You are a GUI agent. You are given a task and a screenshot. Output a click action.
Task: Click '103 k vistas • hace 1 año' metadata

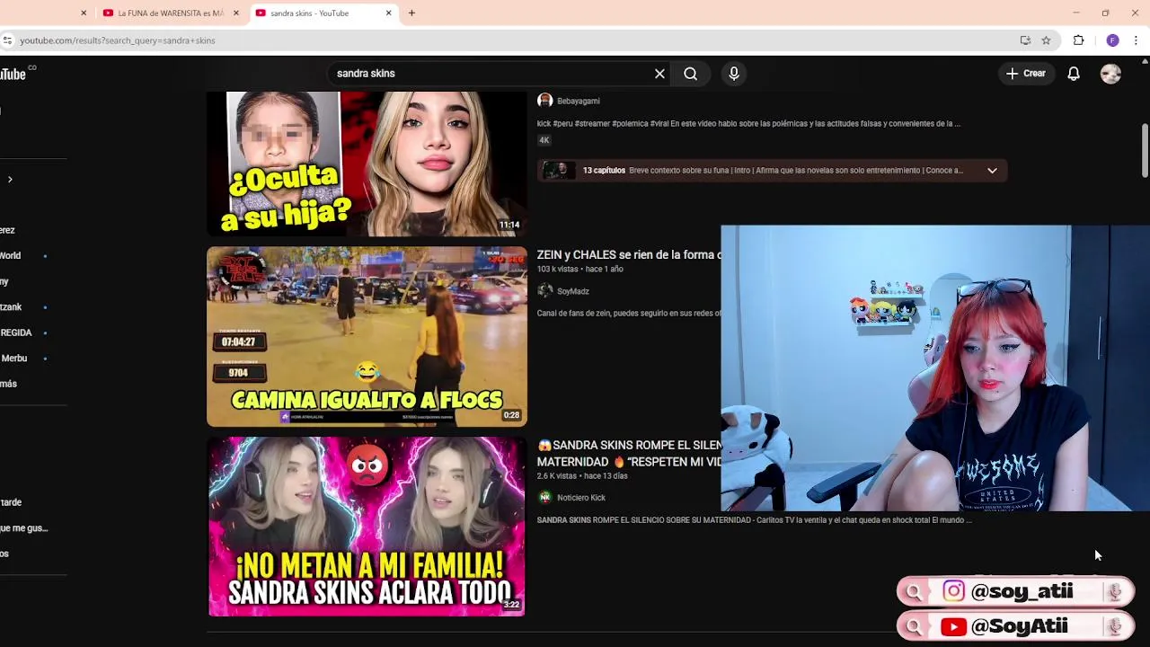click(579, 270)
